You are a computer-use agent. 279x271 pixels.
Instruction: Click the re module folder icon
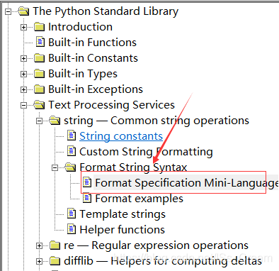click(x=55, y=245)
